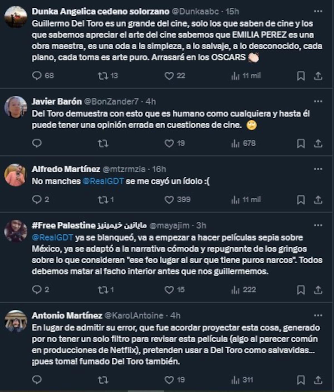The height and width of the screenshot is (392, 334).
Task: Like Javier Barón's tweet
Action: coord(169,143)
